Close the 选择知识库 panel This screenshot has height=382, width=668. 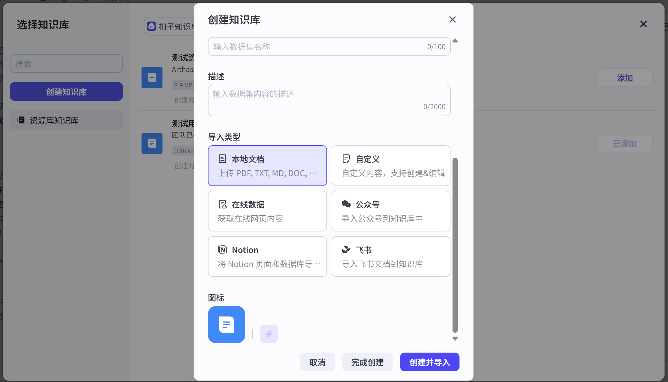click(643, 24)
